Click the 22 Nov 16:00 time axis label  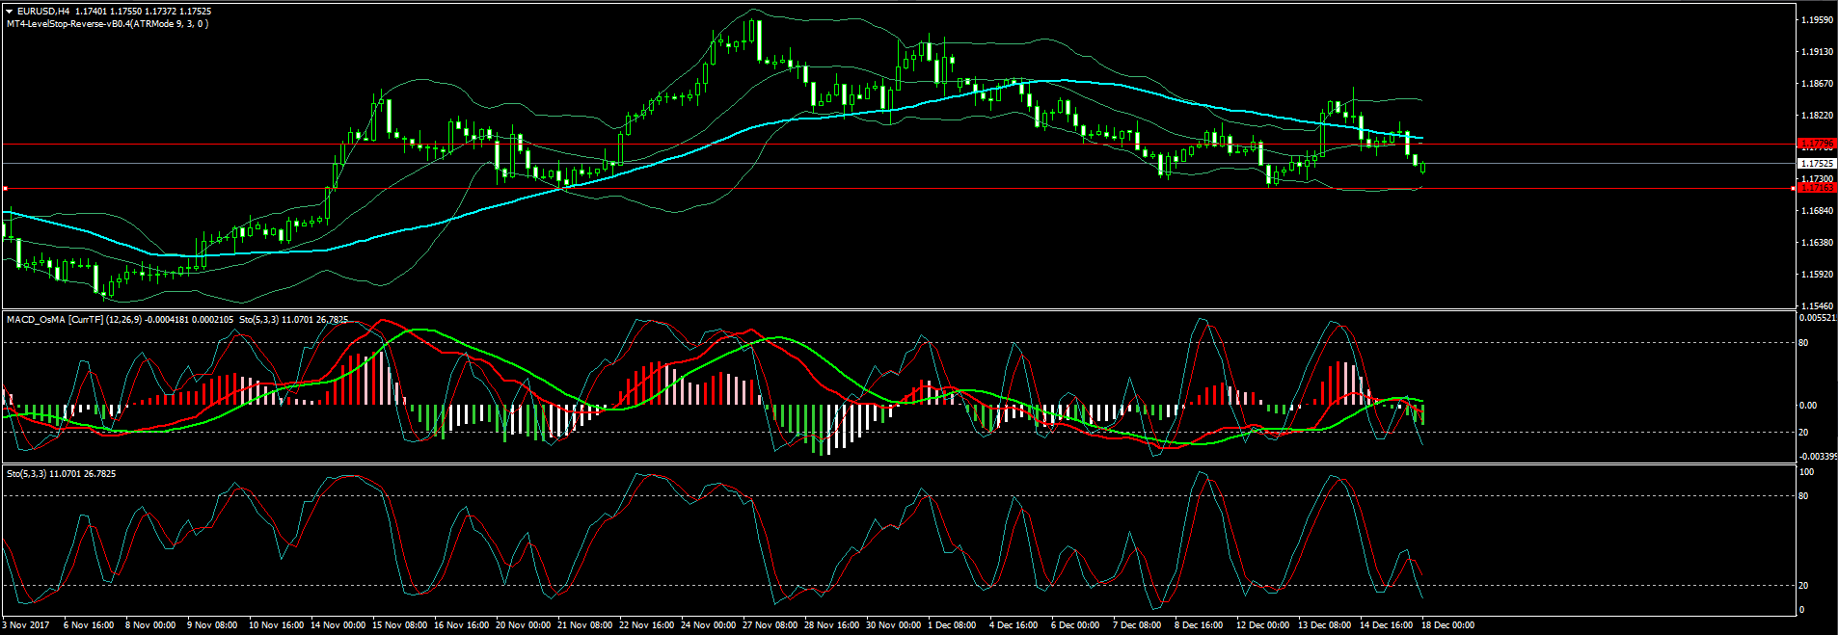point(646,625)
